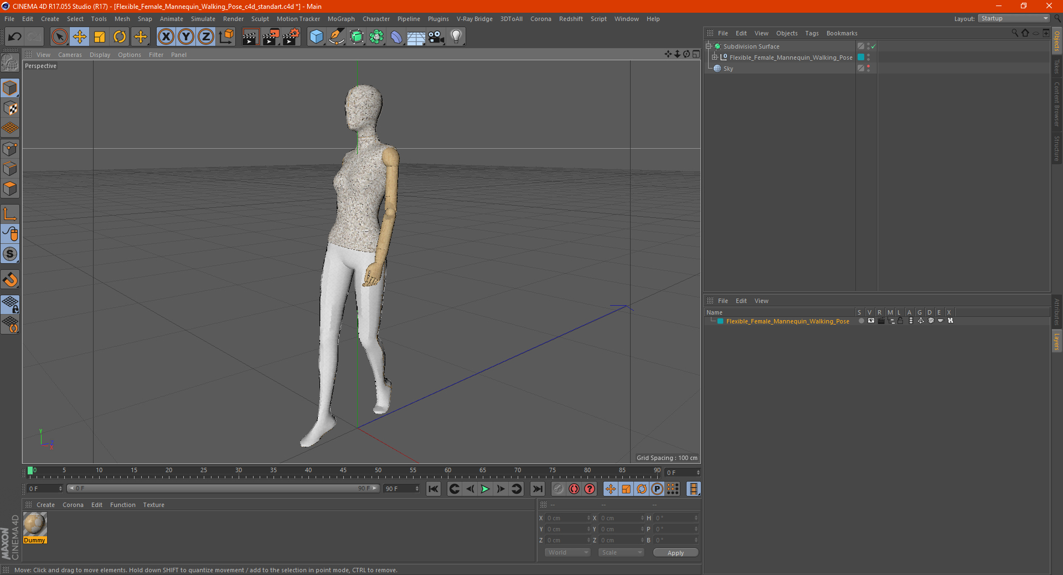Toggle Snap S icon in left toolbar

pos(10,254)
